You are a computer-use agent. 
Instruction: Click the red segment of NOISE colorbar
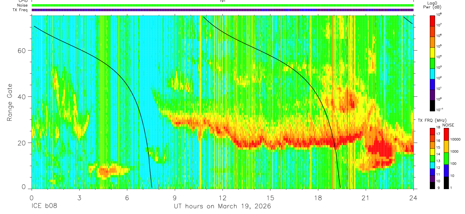(446, 134)
